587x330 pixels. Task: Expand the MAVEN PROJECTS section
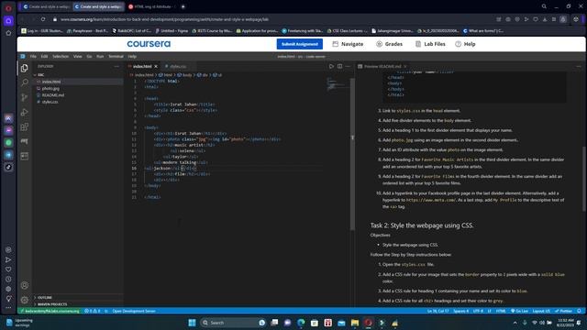[50, 304]
